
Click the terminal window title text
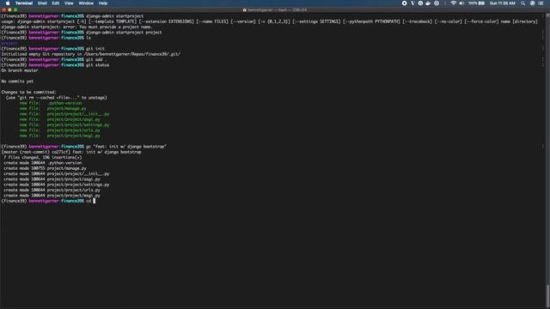coord(277,9)
